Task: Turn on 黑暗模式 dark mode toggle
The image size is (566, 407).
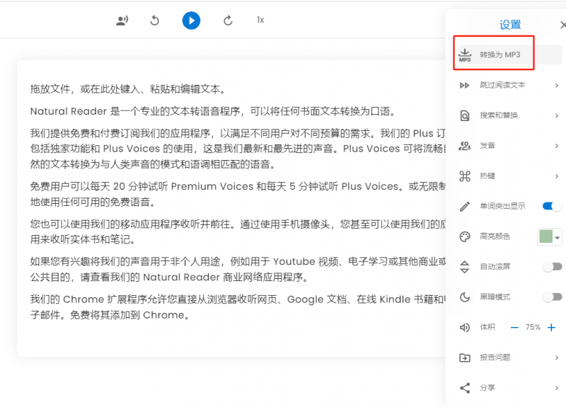Action: click(552, 297)
